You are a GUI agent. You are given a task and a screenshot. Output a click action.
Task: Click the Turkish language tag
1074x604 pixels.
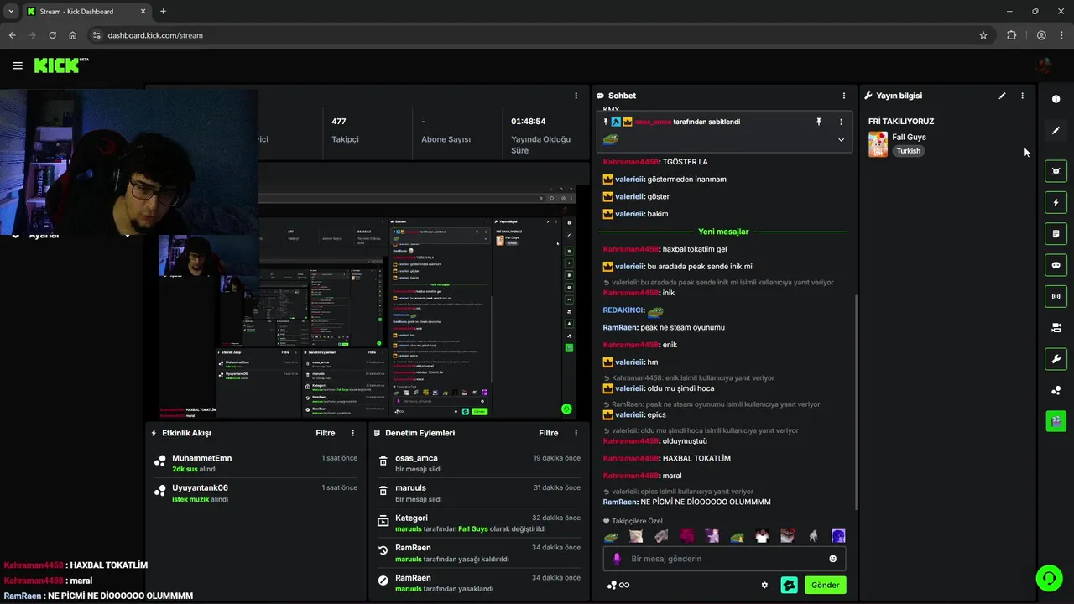pyautogui.click(x=908, y=151)
